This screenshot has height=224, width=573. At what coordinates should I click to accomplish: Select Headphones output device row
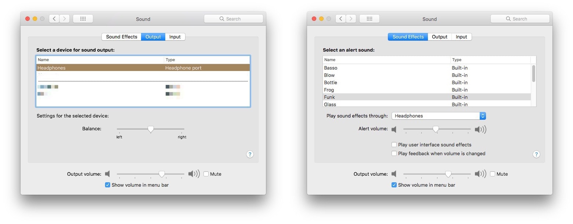[143, 68]
